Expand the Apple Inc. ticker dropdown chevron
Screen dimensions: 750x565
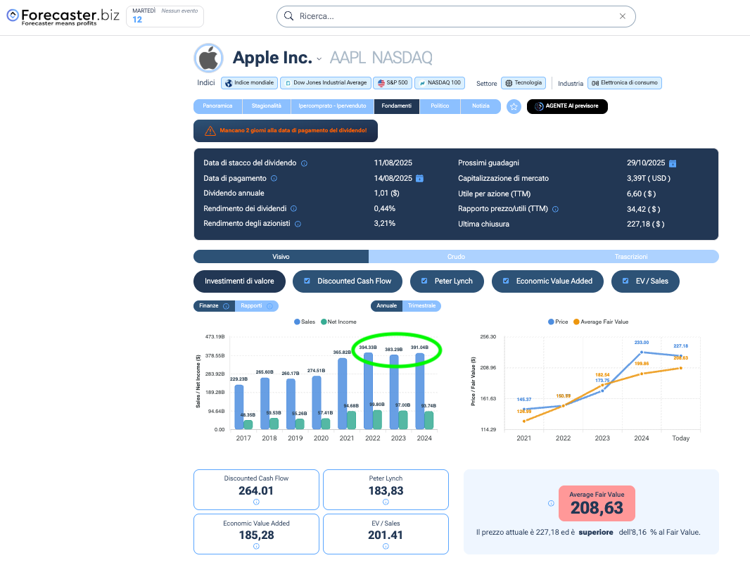click(x=319, y=59)
